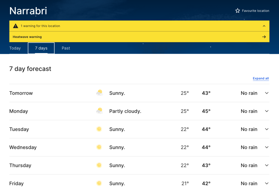Click Monday's partly cloudy weather icon
Image resolution: width=279 pixels, height=195 pixels.
point(99,111)
